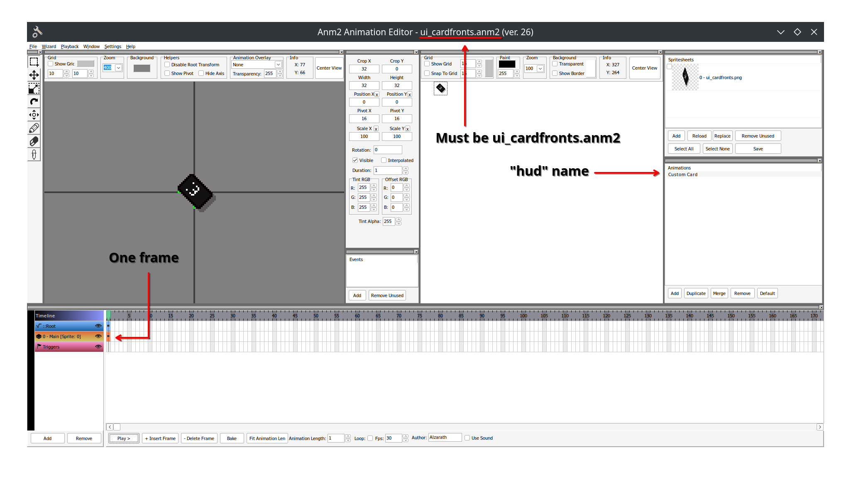851x479 pixels.
Task: Open the canvas Zoom level dropdown
Action: point(118,68)
